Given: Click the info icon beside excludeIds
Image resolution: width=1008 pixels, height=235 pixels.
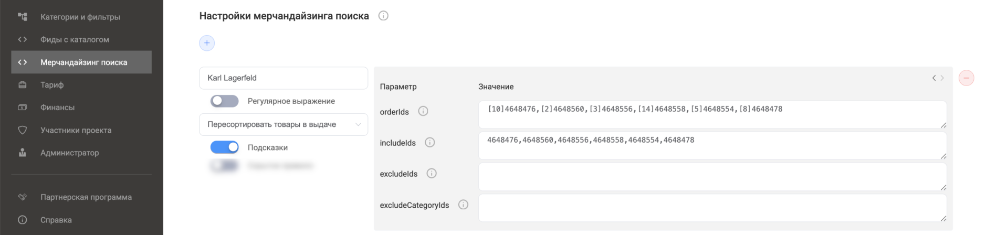Looking at the screenshot, I should (x=431, y=173).
